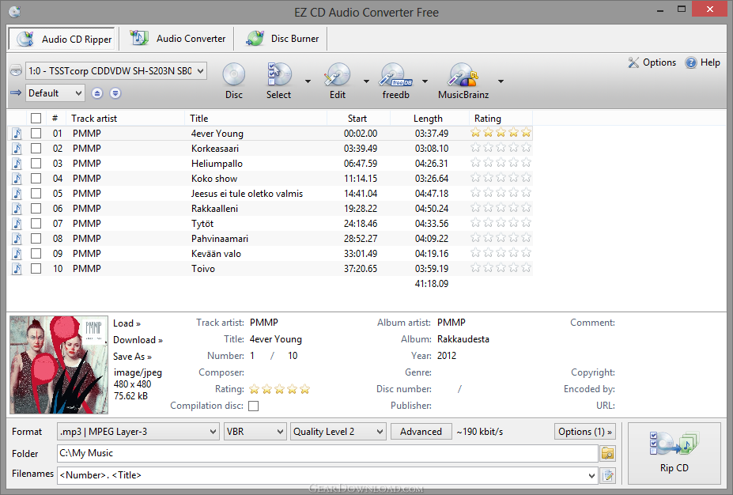The height and width of the screenshot is (495, 733).
Task: Select the track title Tytöt
Action: coord(202,224)
